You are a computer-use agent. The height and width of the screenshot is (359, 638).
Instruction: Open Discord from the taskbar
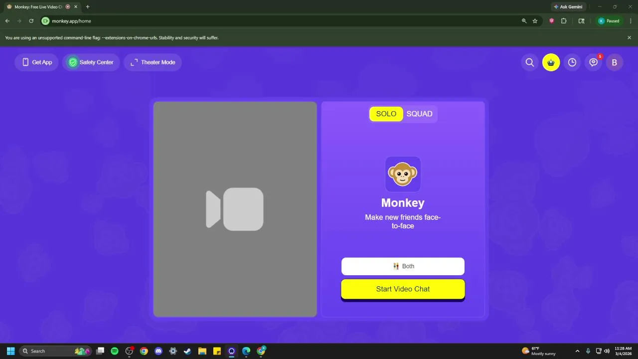159,351
